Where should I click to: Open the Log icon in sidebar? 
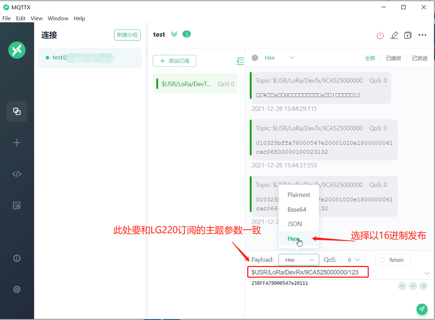coord(17,205)
